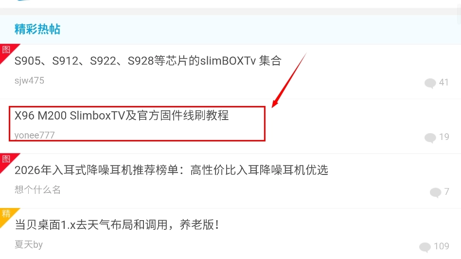Screen dimensions: 461x259
Task: Open the 当贝桌面1.x weather layout post
Action: (x=117, y=225)
